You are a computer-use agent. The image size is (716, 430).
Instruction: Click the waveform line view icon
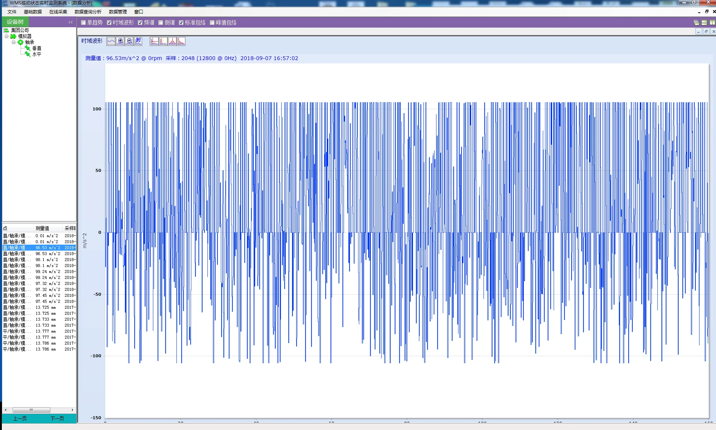111,41
